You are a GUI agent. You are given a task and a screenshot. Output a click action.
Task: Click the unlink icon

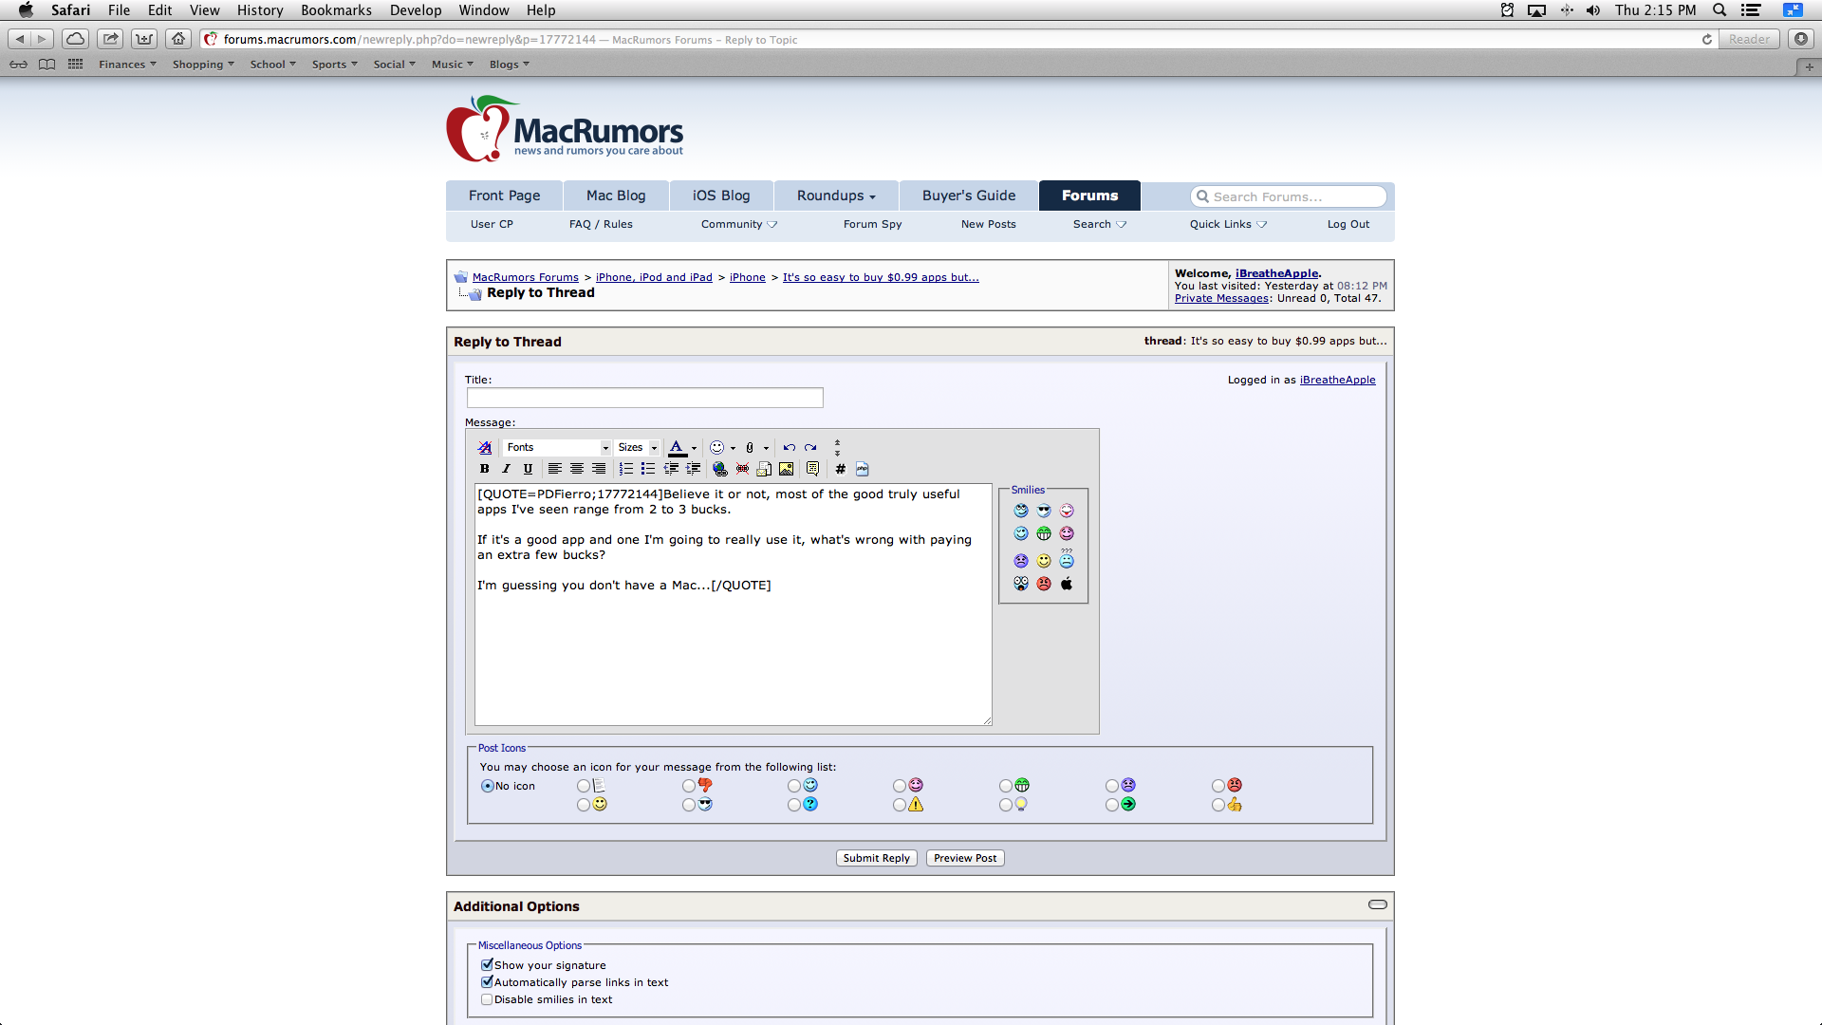(x=742, y=469)
